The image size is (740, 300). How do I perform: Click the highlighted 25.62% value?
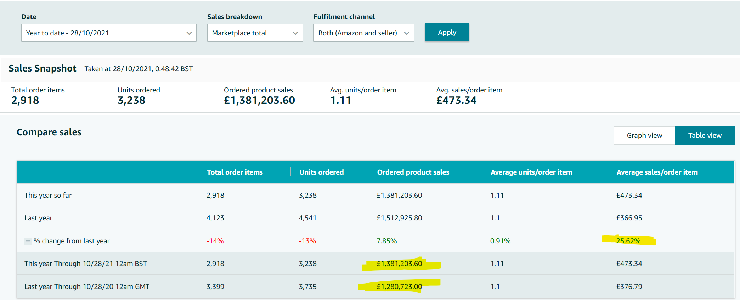click(628, 241)
